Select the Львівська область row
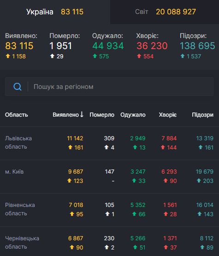Screen dimensions: 219x256 [109, 143]
